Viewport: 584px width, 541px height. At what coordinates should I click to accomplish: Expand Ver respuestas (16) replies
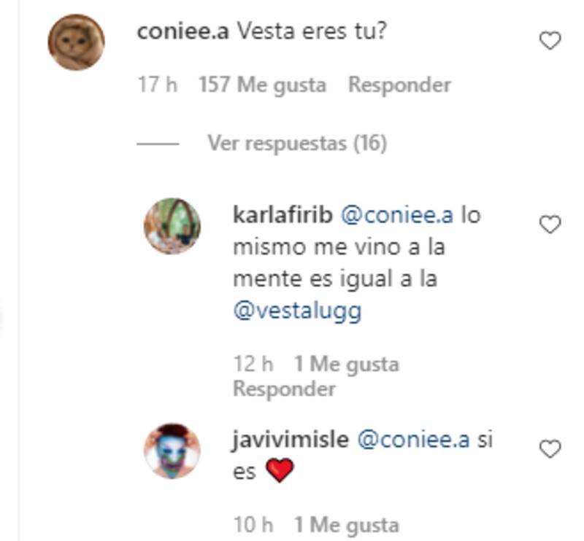click(297, 143)
